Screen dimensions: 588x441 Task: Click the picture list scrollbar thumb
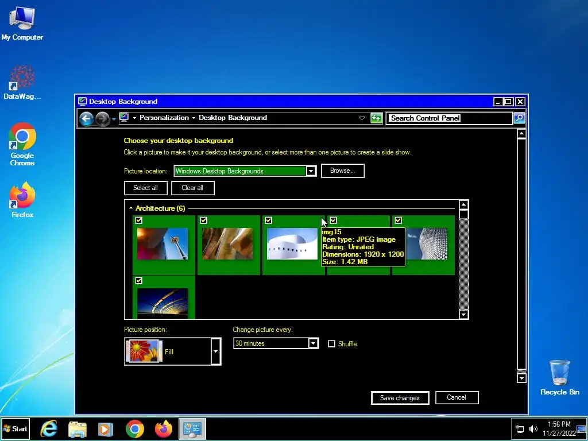[463, 215]
